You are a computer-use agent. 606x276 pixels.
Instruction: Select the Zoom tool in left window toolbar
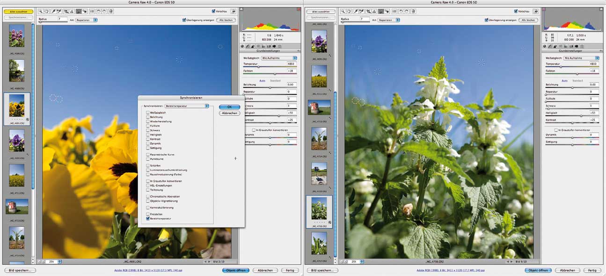coord(41,11)
